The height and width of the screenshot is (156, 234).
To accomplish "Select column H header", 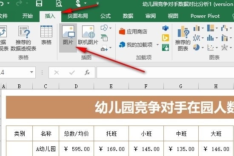I will click(216, 86).
